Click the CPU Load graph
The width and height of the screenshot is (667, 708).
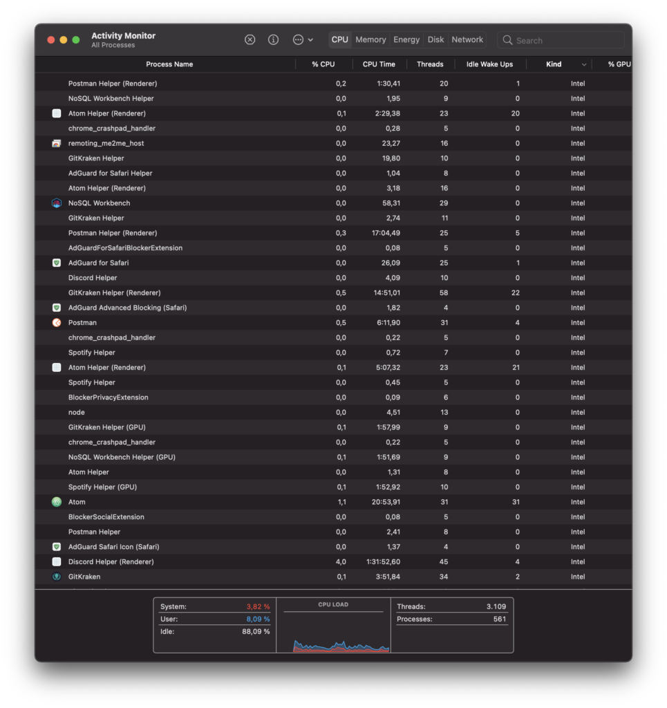click(x=333, y=631)
